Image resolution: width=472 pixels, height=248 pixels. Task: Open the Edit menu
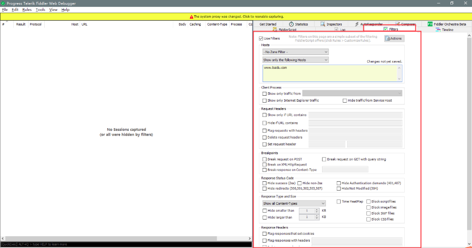[x=15, y=10]
